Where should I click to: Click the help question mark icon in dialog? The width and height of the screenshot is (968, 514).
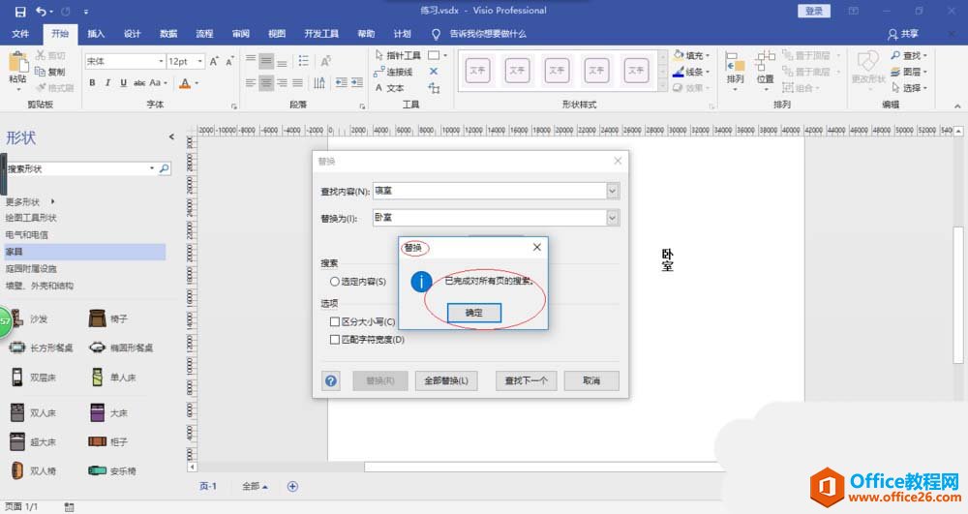click(332, 380)
